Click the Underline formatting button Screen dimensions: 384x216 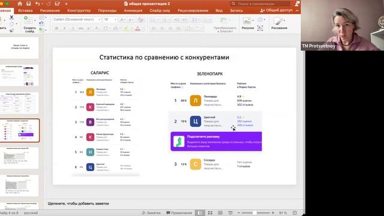click(x=73, y=28)
